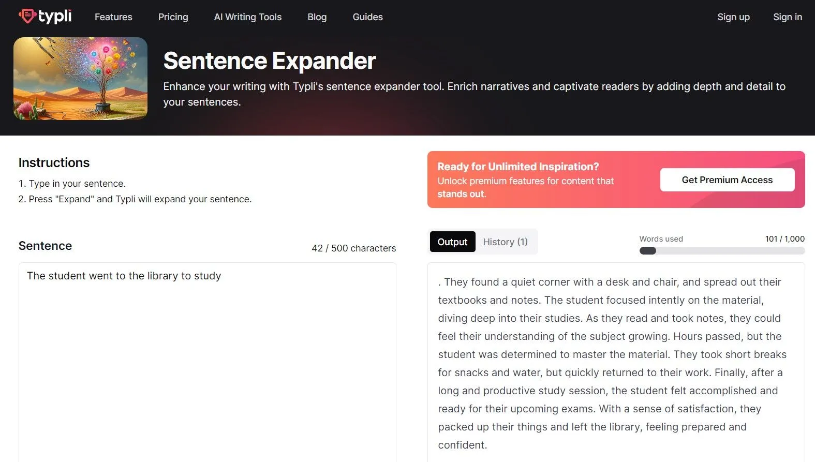Open the History (1) tab

(505, 242)
